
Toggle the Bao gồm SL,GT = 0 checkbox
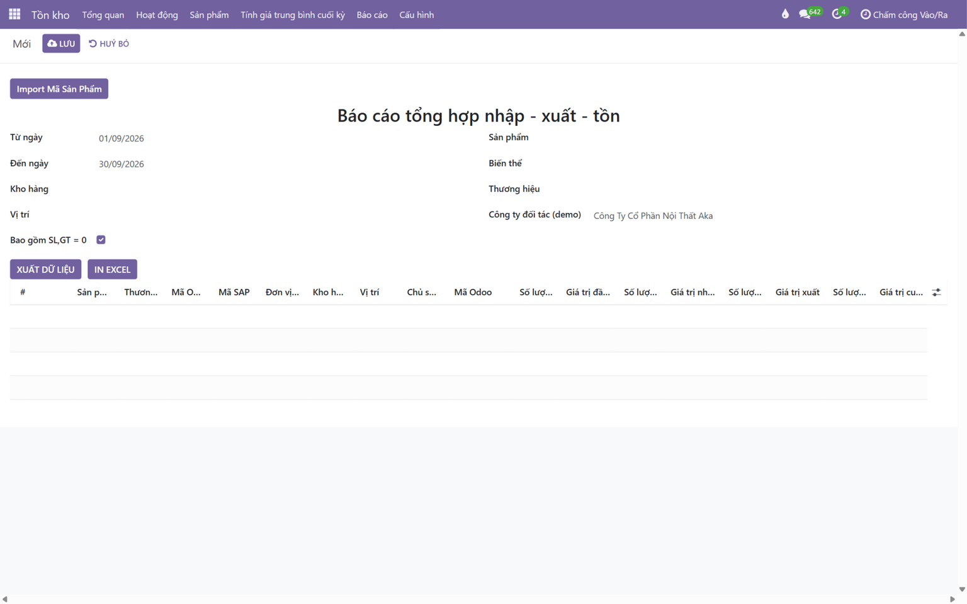101,240
